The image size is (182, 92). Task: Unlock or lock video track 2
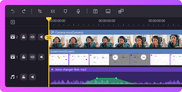pos(24,37)
